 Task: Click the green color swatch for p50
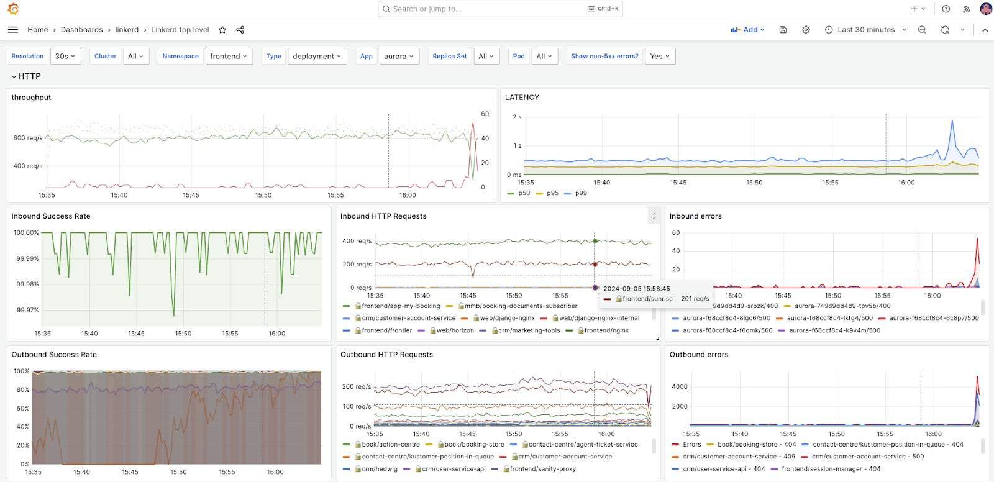pos(511,194)
